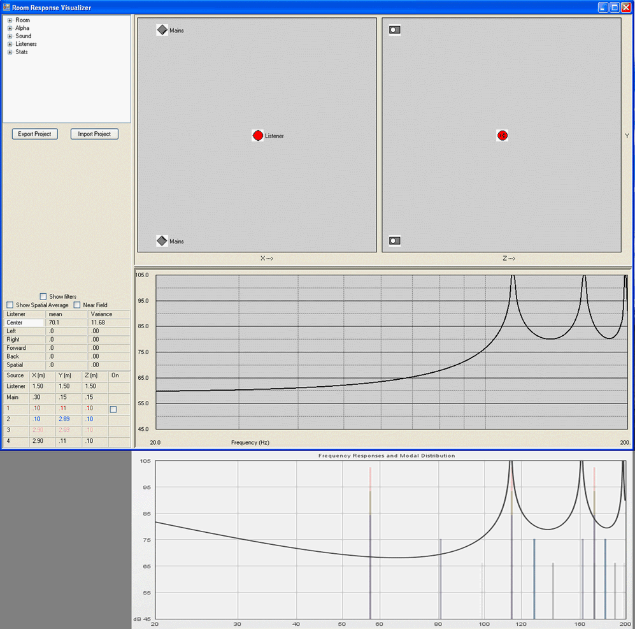635x629 pixels.
Task: Minimize the Room Response Visualizer window
Action: point(603,7)
